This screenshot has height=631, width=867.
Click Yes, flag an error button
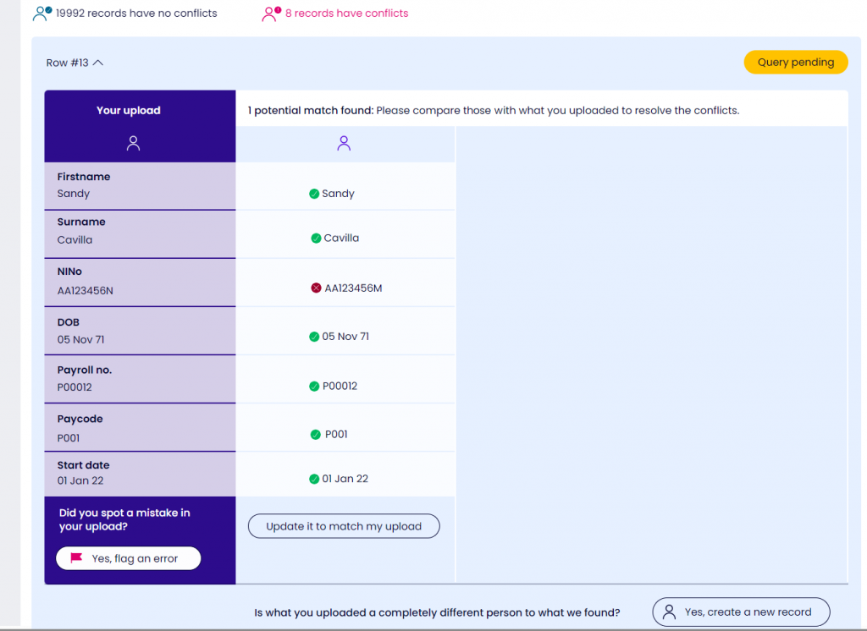coord(129,558)
